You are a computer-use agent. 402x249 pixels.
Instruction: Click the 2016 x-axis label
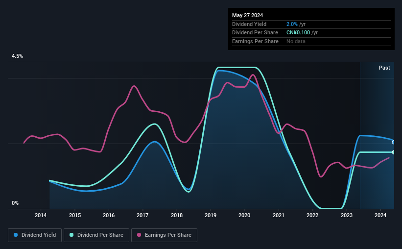tap(109, 215)
